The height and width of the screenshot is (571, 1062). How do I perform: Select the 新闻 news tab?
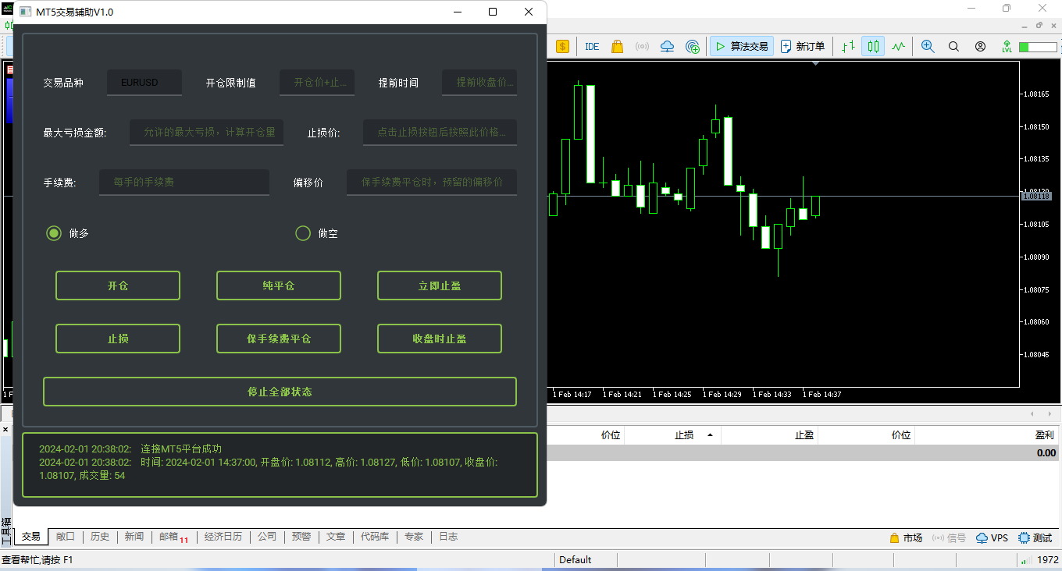coord(134,537)
